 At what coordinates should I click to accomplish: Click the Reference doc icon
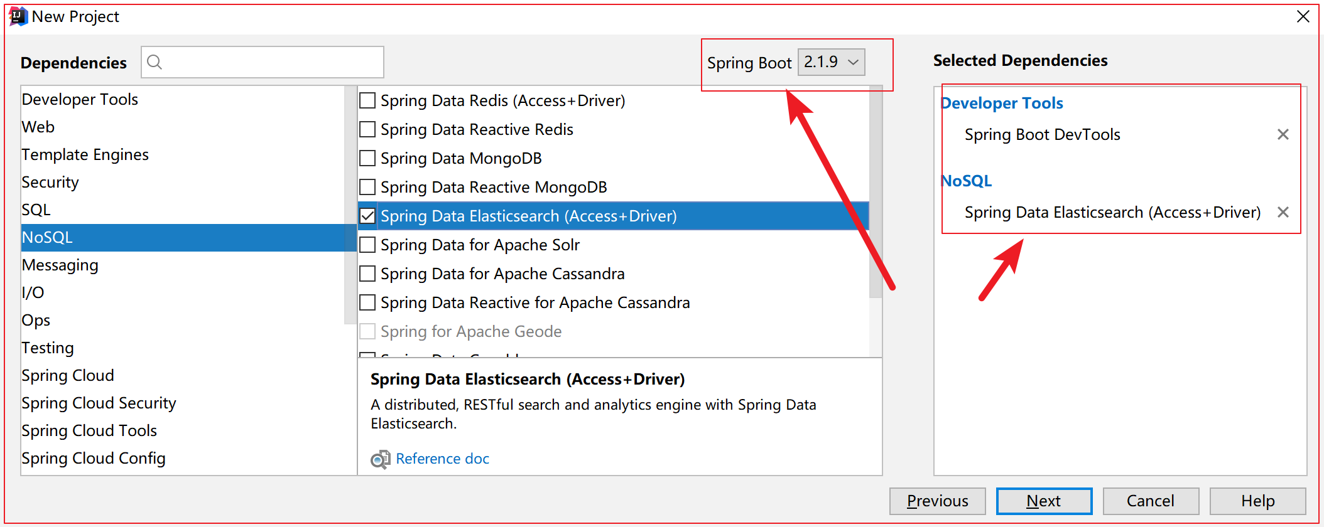point(380,459)
